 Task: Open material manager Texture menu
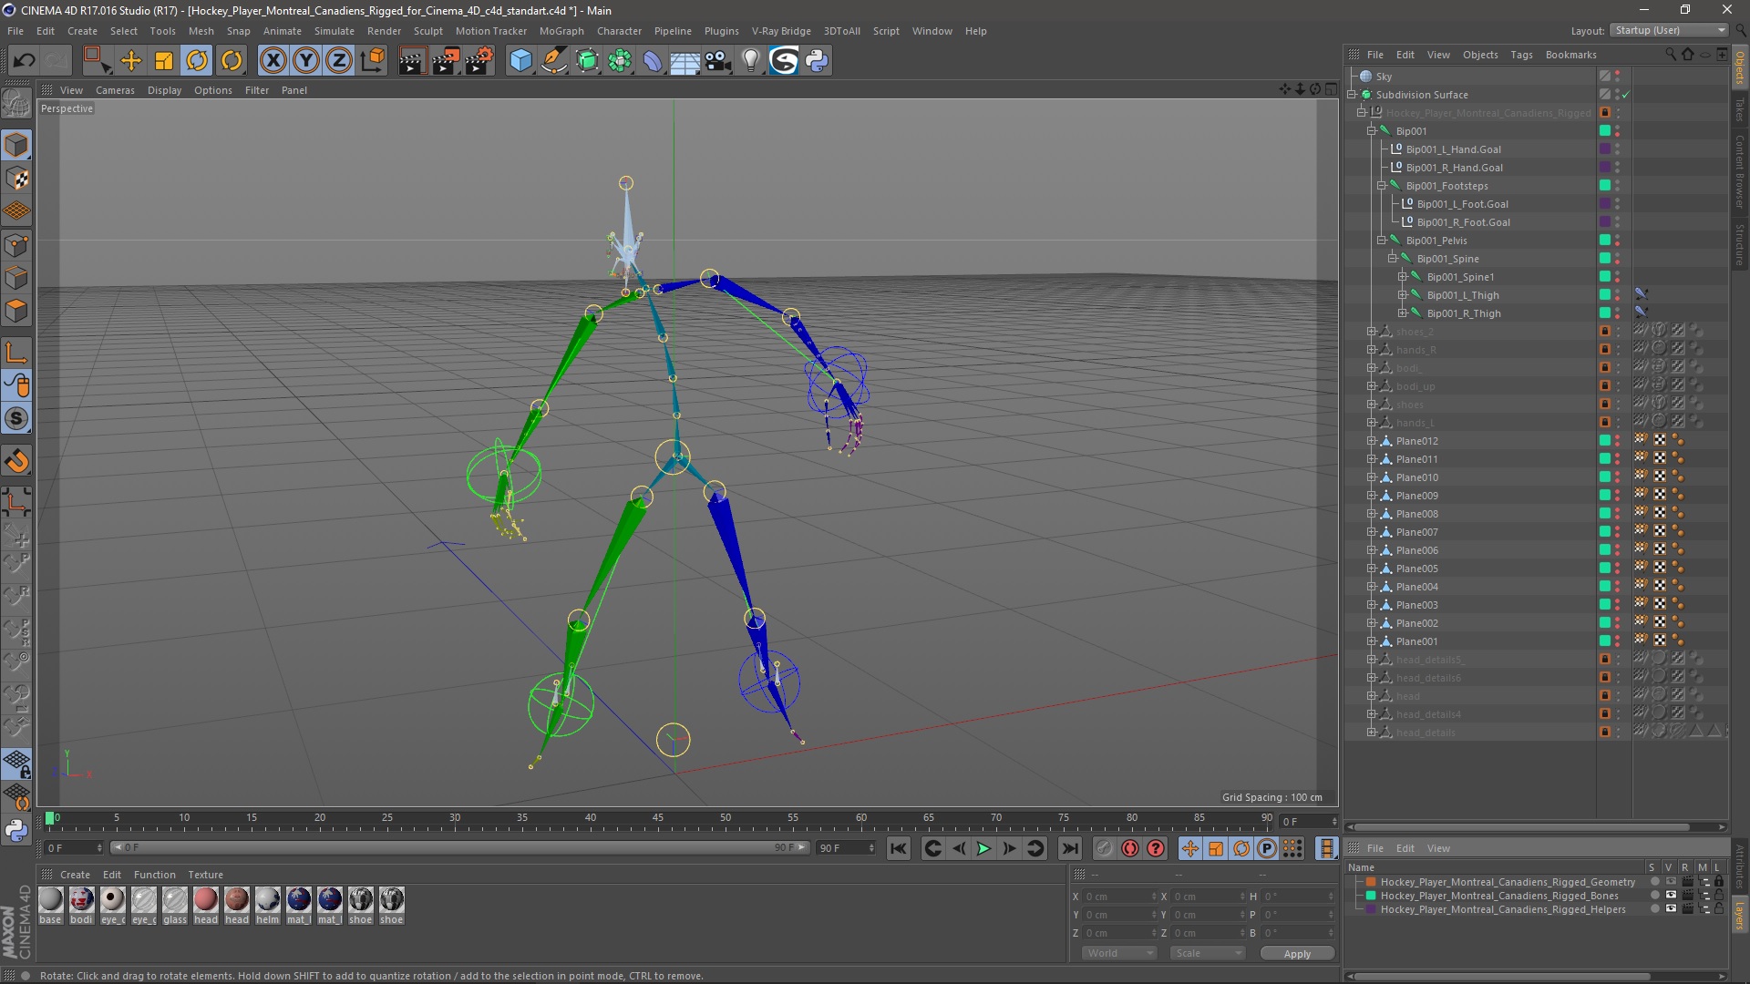205,875
